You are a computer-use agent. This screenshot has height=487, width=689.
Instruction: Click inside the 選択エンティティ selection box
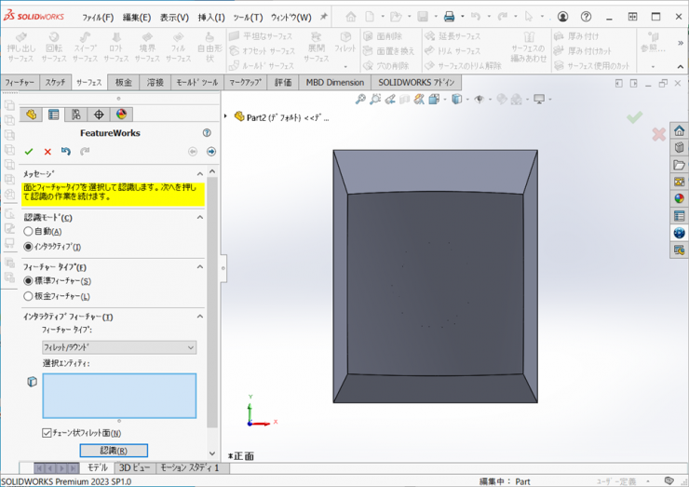point(119,396)
